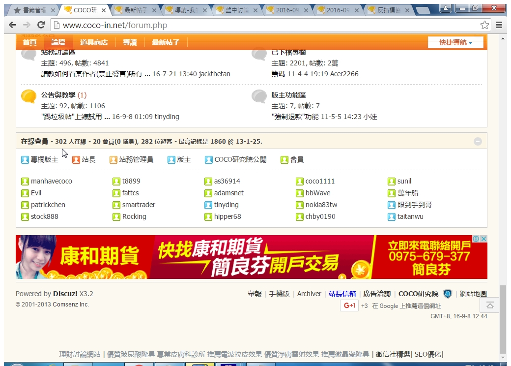
Task: Open the orange 公告與教學 forum bubble icon
Action: (x=28, y=96)
